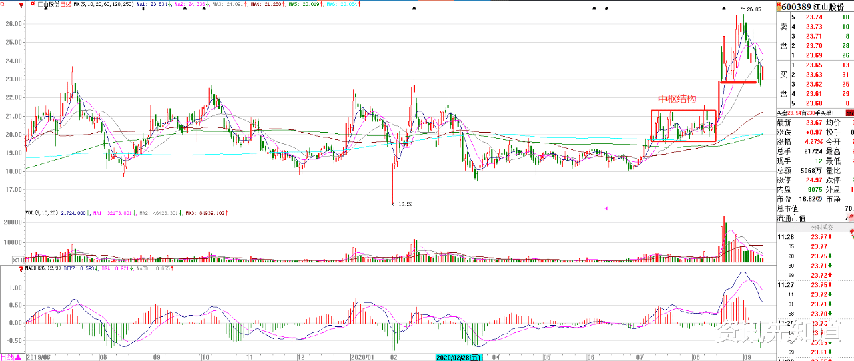Click the magenta triangle marker below the price chart
Screen dimensions: 854x361
606,208
